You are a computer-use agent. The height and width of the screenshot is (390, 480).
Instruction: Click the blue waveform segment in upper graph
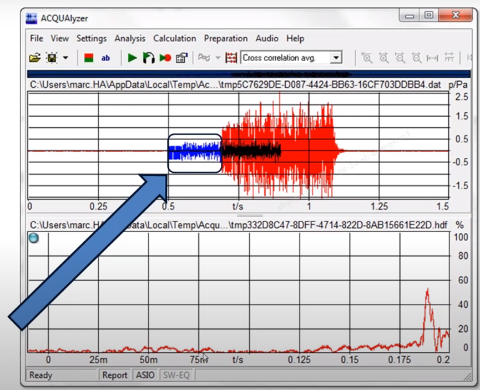pos(195,151)
